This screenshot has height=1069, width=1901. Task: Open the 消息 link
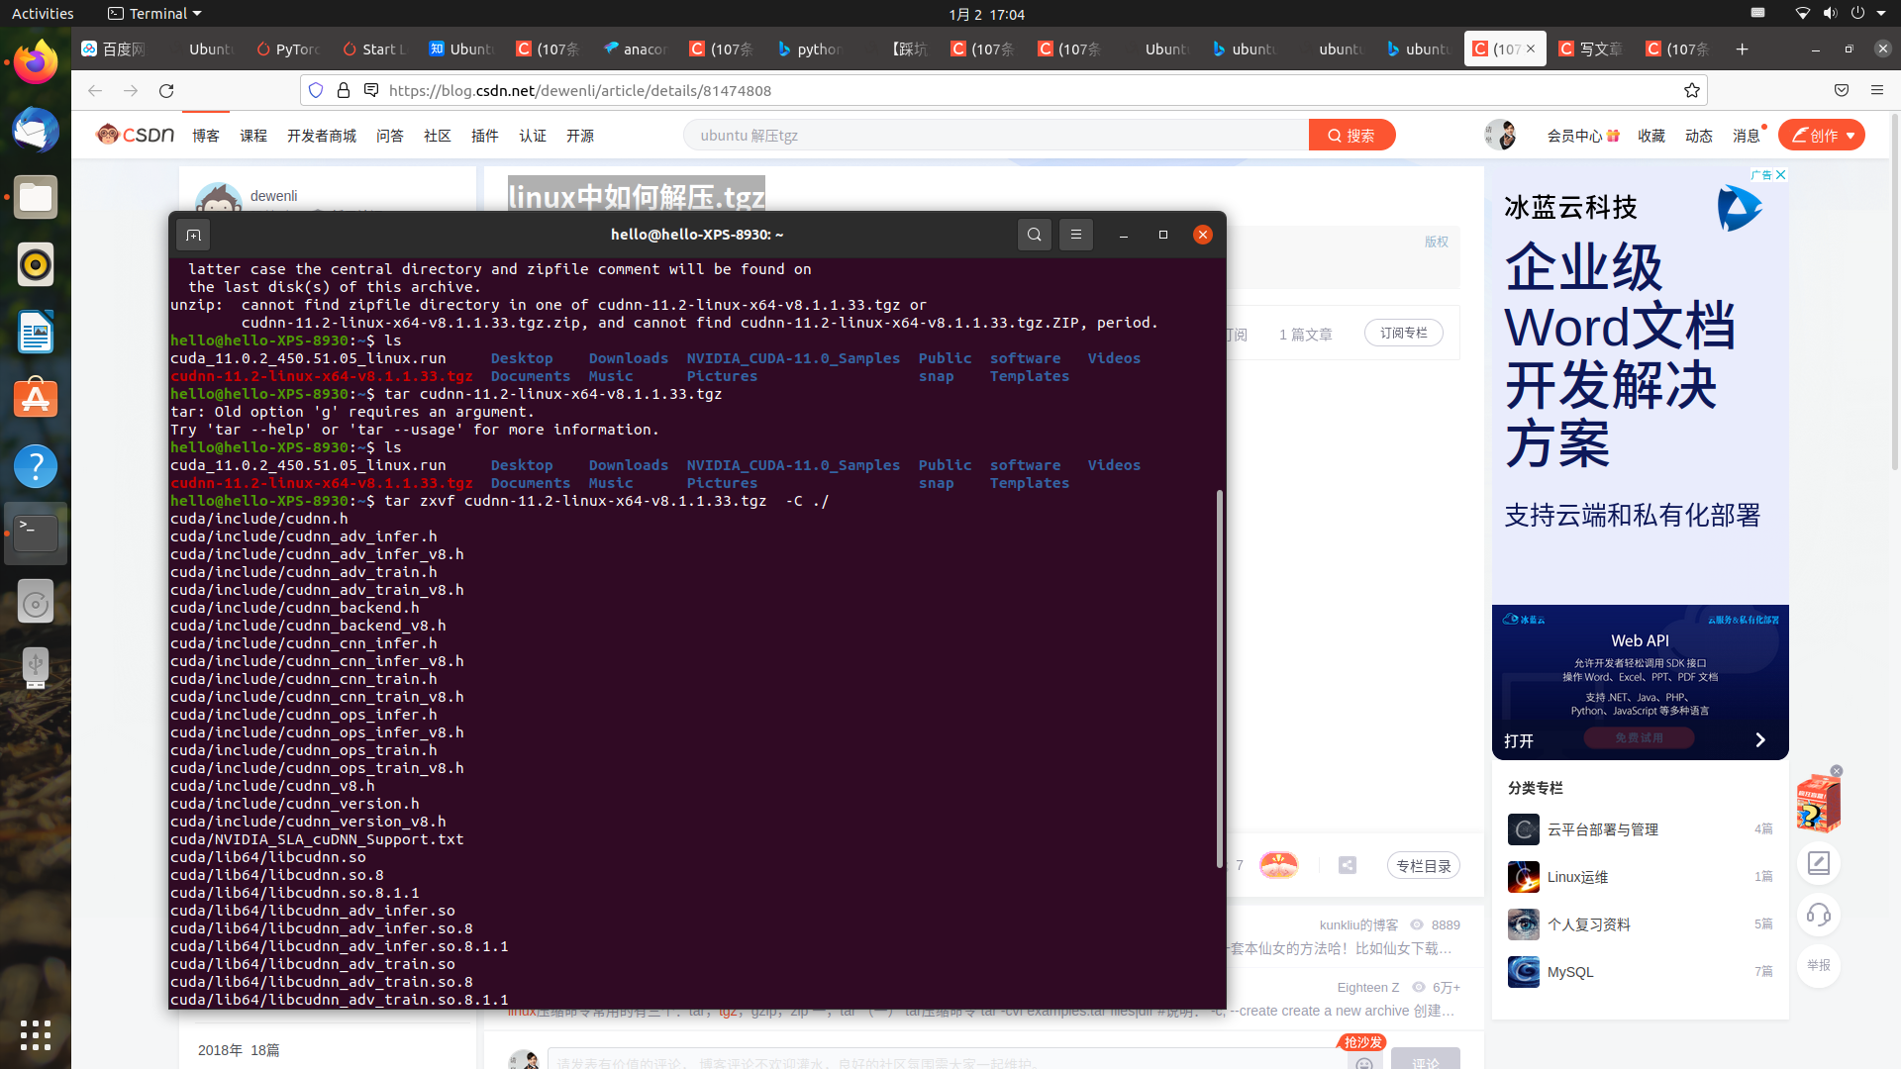tap(1747, 136)
